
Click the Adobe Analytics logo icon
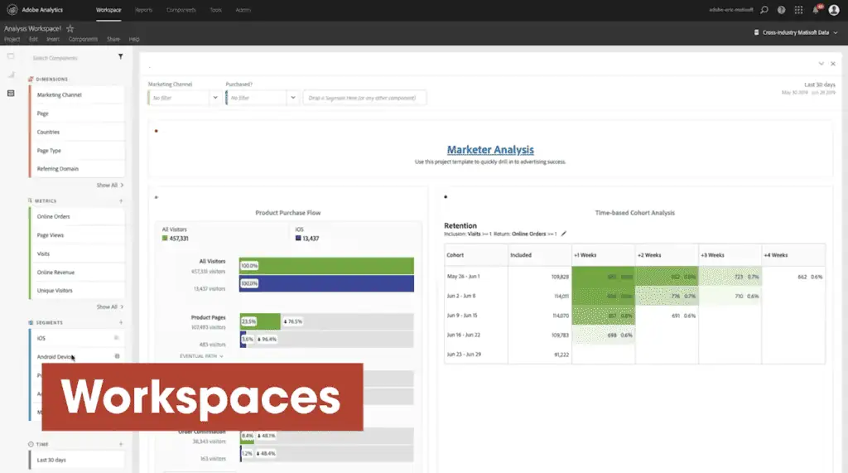pos(12,10)
